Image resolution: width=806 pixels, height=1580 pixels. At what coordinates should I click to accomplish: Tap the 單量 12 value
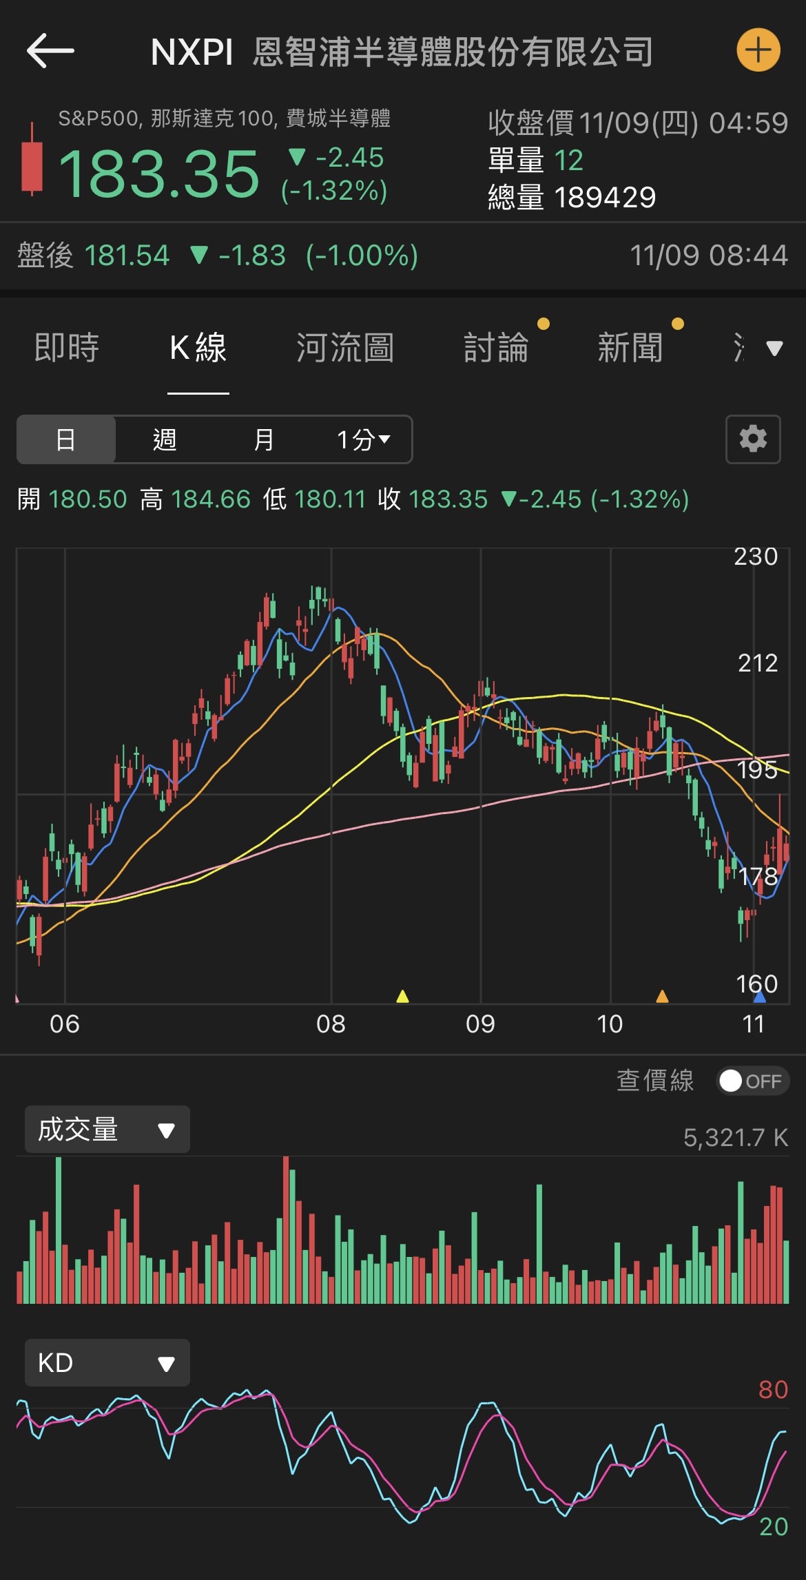click(x=535, y=160)
